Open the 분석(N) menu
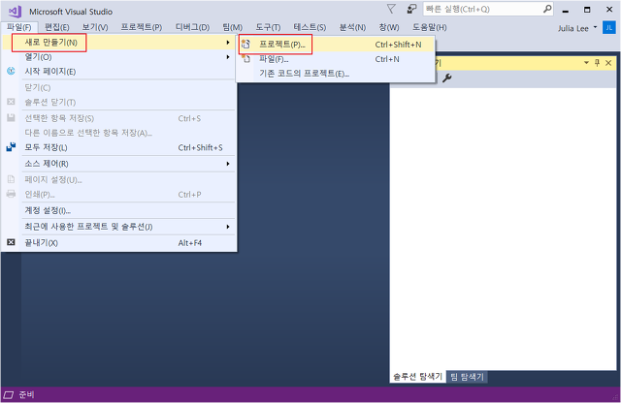The height and width of the screenshot is (403, 621). click(x=352, y=27)
